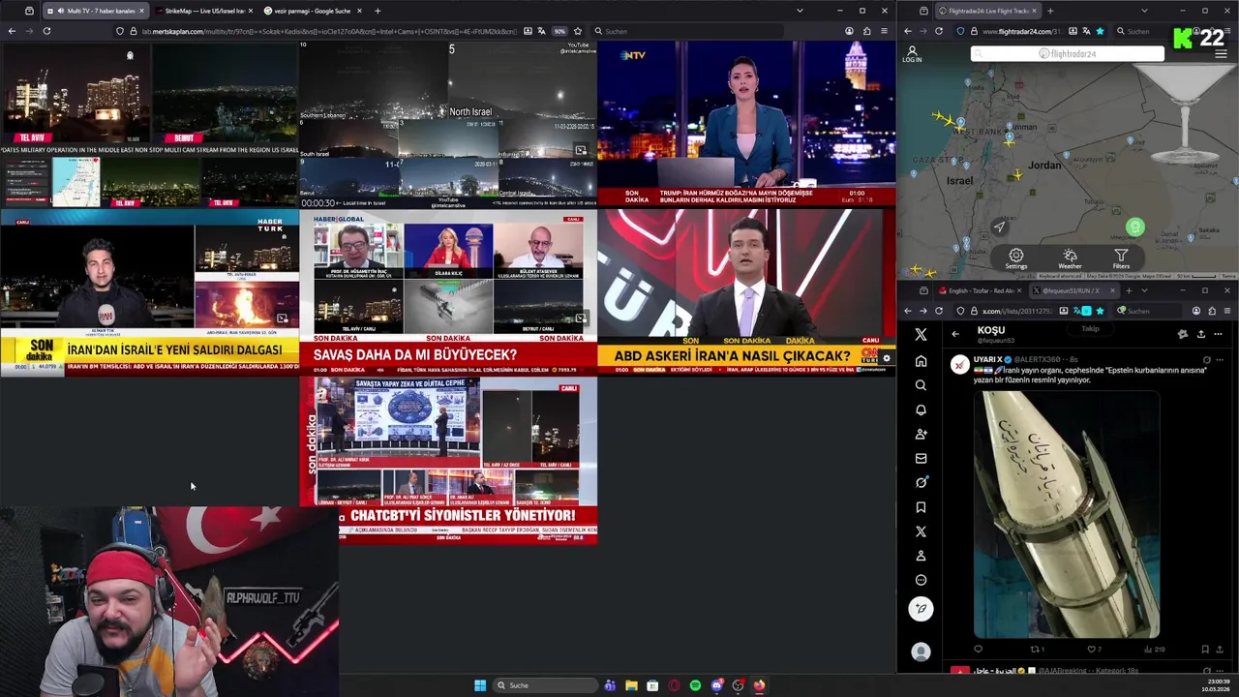The height and width of the screenshot is (697, 1239).
Task: Open a new tab in the x.com window
Action: click(1129, 290)
